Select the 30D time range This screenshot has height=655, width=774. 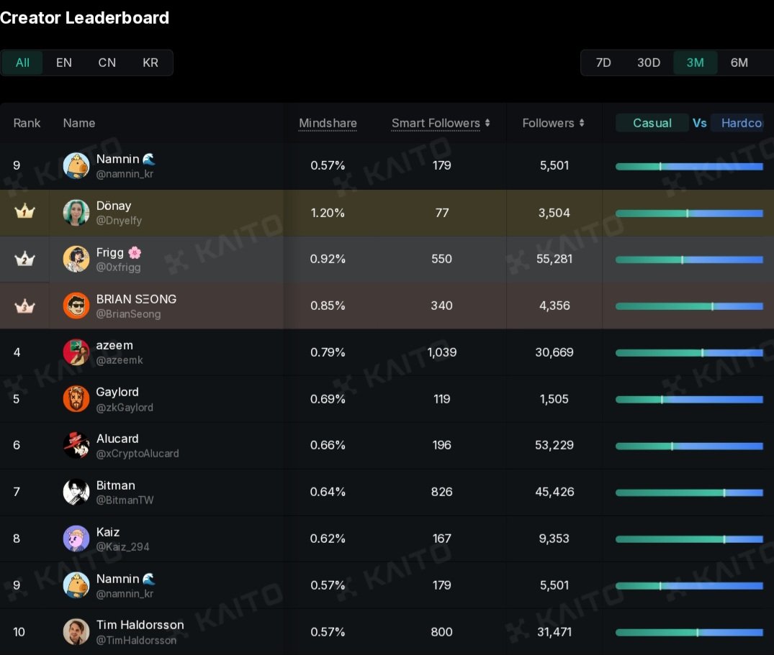[649, 63]
